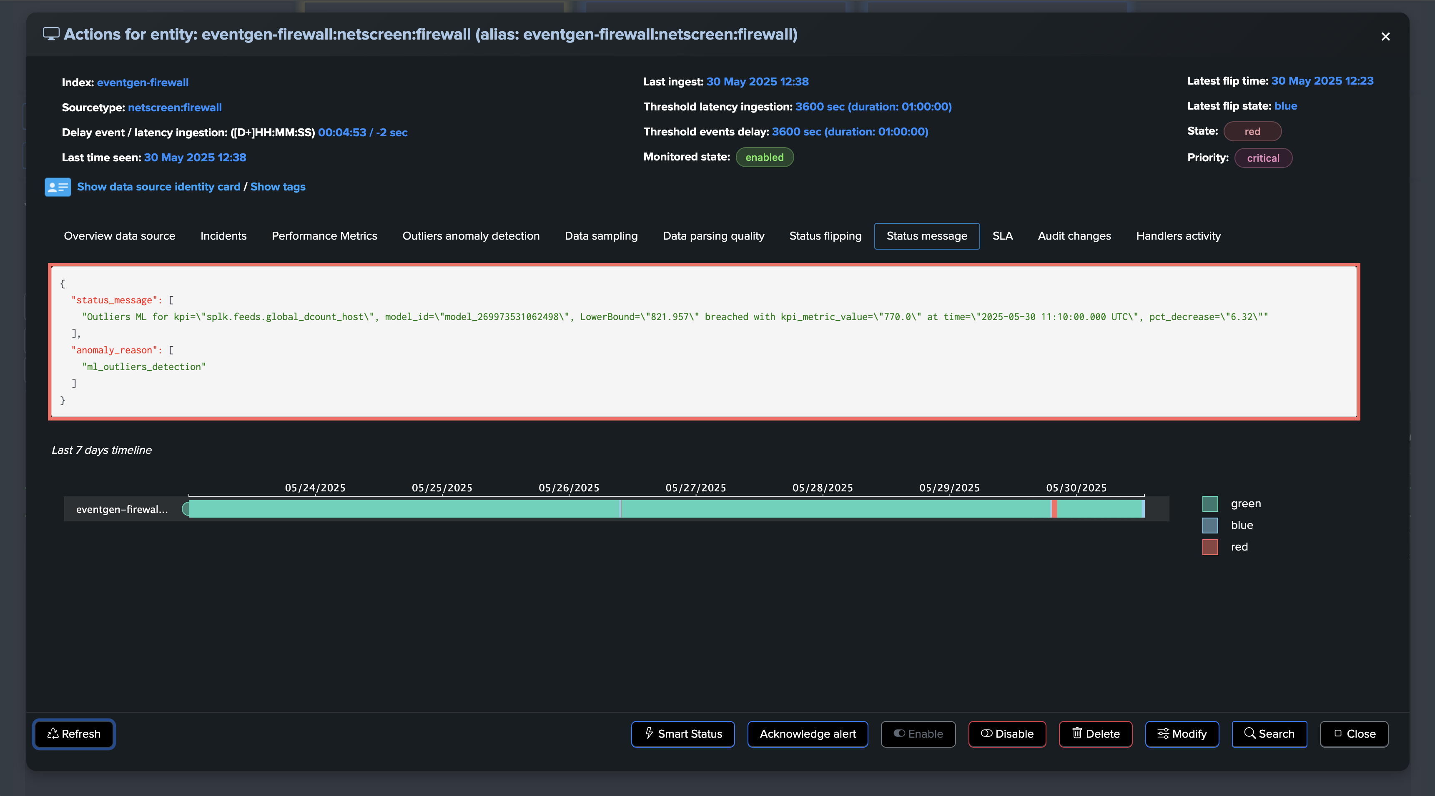Select the Performance Metrics tab

pyautogui.click(x=324, y=235)
